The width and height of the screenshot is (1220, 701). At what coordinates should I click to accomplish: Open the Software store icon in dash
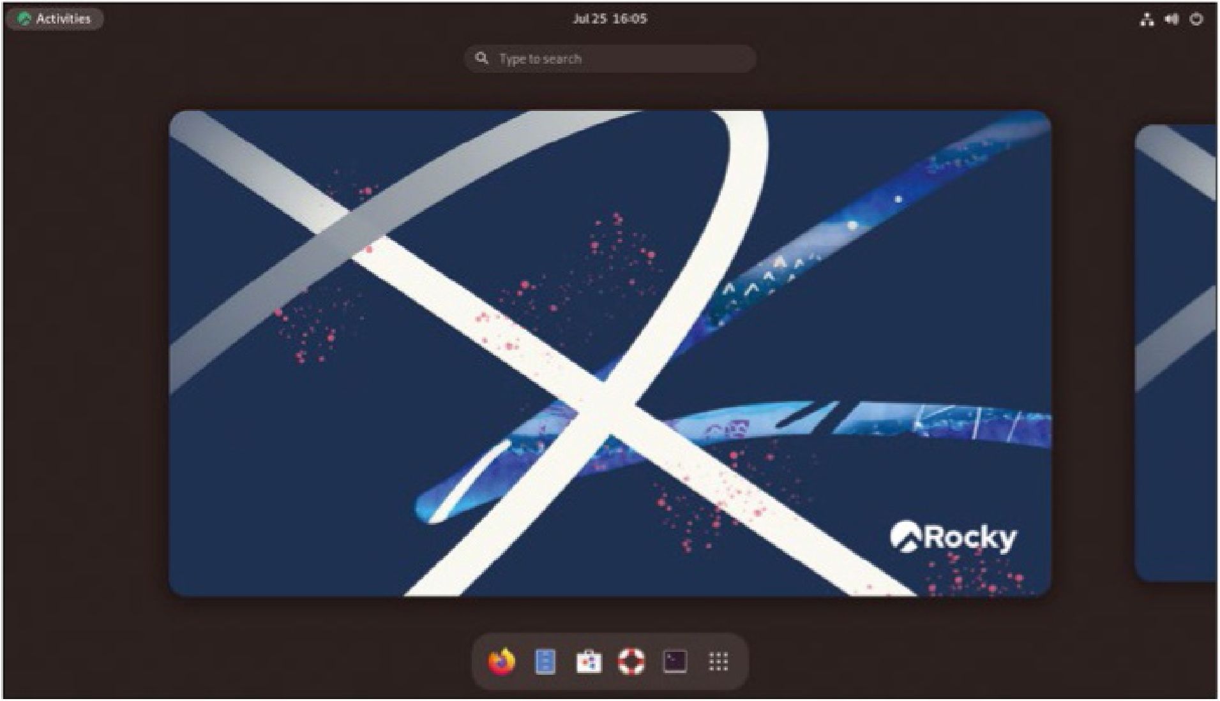point(588,662)
